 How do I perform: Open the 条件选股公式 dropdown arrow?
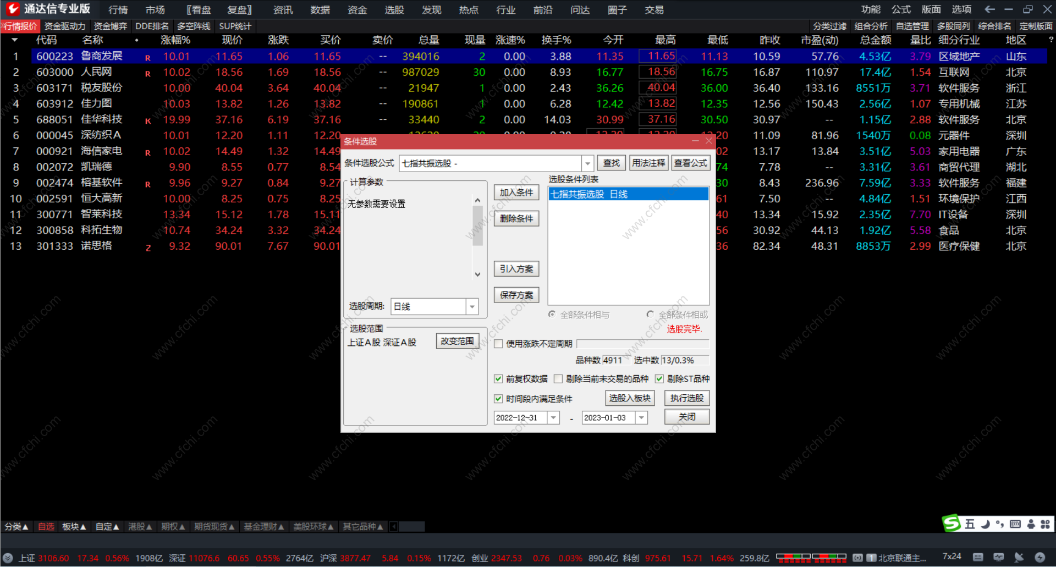(x=588, y=163)
